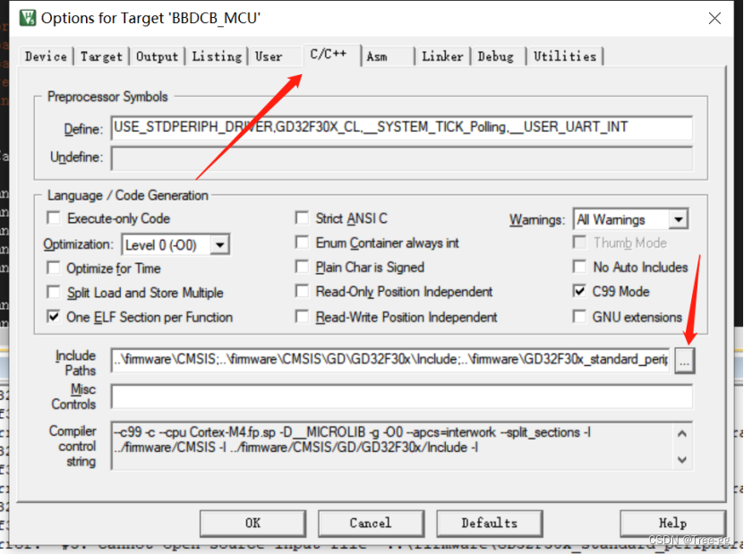Enable Execute-only Code
Viewport: 744px width, 555px height.
point(54,218)
